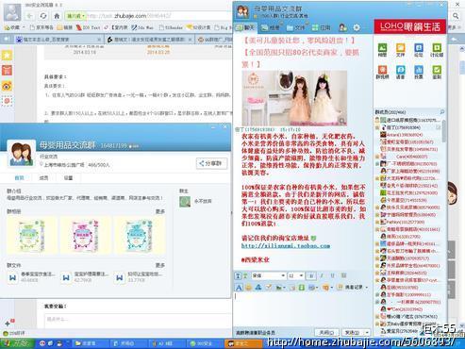
Task: Click the 发送 send button
Action: pyautogui.click(x=352, y=332)
